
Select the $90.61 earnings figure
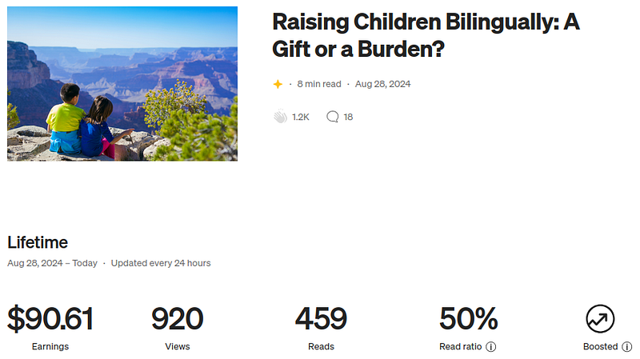(x=50, y=319)
